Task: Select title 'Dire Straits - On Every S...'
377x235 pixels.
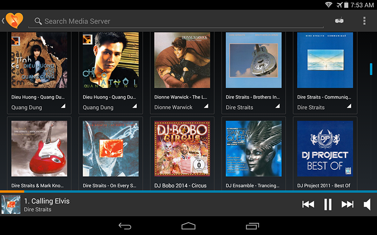Action: (109, 186)
